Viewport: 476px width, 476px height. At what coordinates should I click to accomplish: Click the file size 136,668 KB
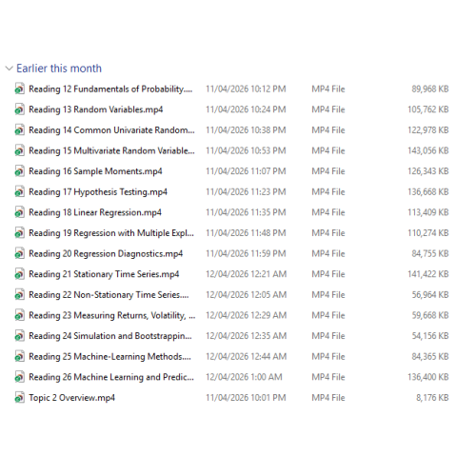[428, 191]
